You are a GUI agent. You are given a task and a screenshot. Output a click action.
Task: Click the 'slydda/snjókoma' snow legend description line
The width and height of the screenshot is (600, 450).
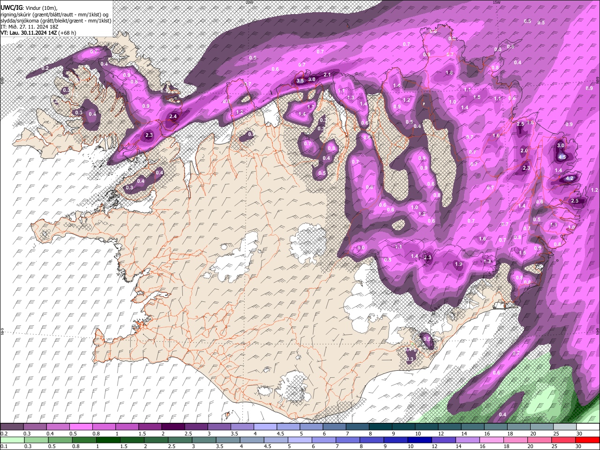(x=56, y=21)
